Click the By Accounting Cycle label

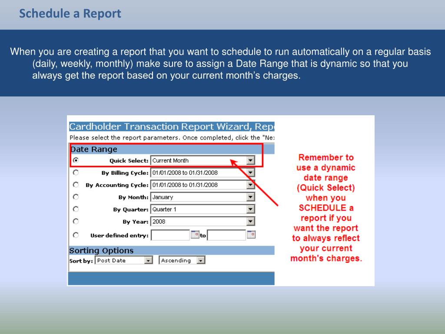coord(117,185)
